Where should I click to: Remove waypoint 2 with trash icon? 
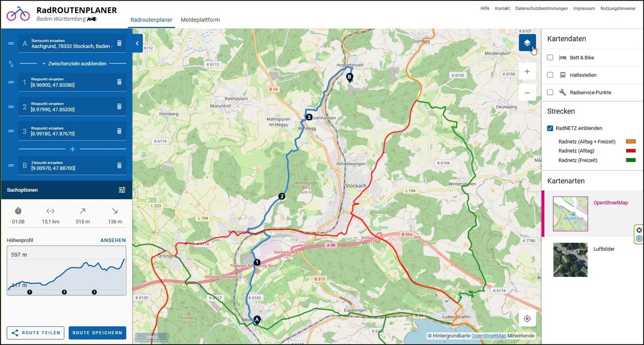pyautogui.click(x=119, y=107)
